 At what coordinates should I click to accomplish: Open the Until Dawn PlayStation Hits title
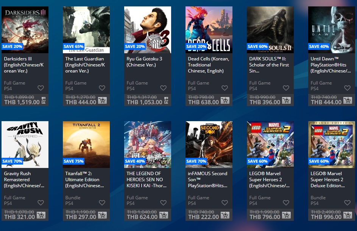point(330,65)
